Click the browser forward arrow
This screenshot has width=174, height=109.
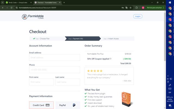coord(7,8)
